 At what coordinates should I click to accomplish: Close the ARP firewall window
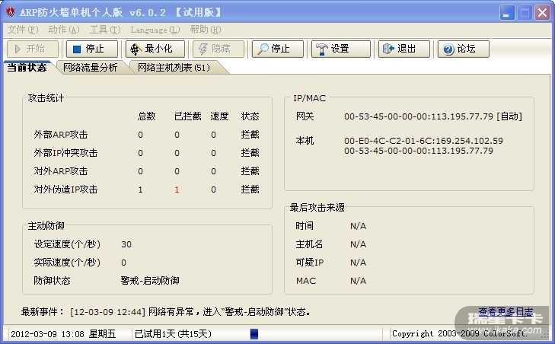click(542, 13)
